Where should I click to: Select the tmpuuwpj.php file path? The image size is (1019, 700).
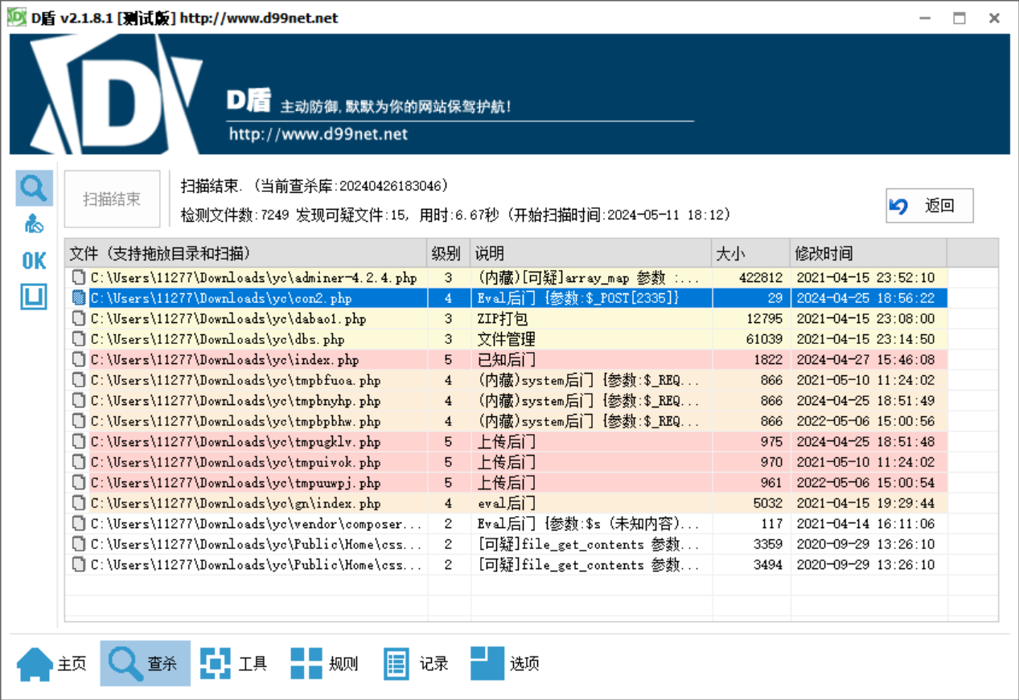(x=235, y=483)
